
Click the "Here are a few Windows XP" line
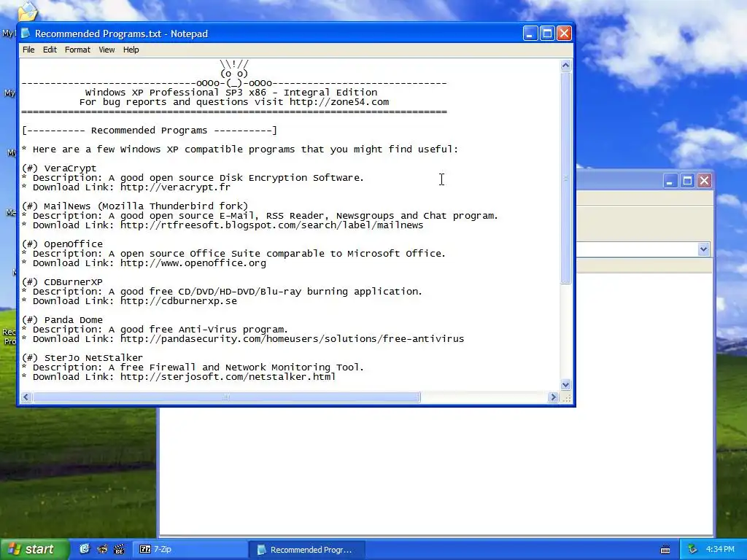(x=239, y=149)
